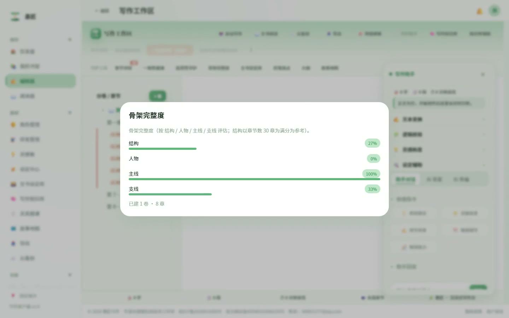Click the 结构 progress bar
Viewport: 509px width, 318px height.
point(163,149)
